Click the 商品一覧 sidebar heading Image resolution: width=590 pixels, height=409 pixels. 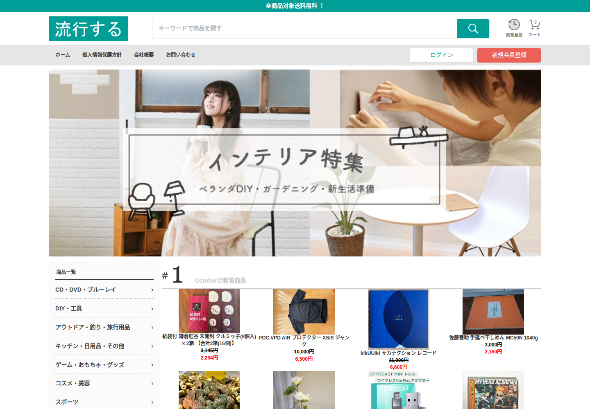[66, 272]
